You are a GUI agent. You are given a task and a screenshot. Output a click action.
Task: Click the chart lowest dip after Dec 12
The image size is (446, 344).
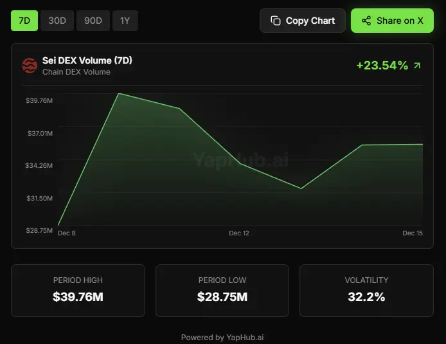tap(301, 188)
